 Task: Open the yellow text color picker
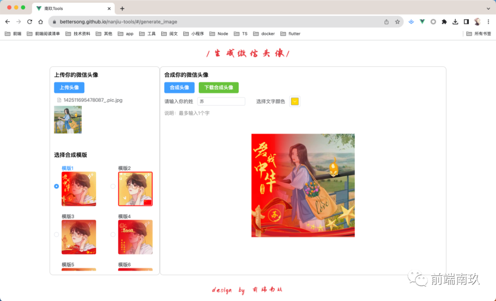click(x=295, y=101)
